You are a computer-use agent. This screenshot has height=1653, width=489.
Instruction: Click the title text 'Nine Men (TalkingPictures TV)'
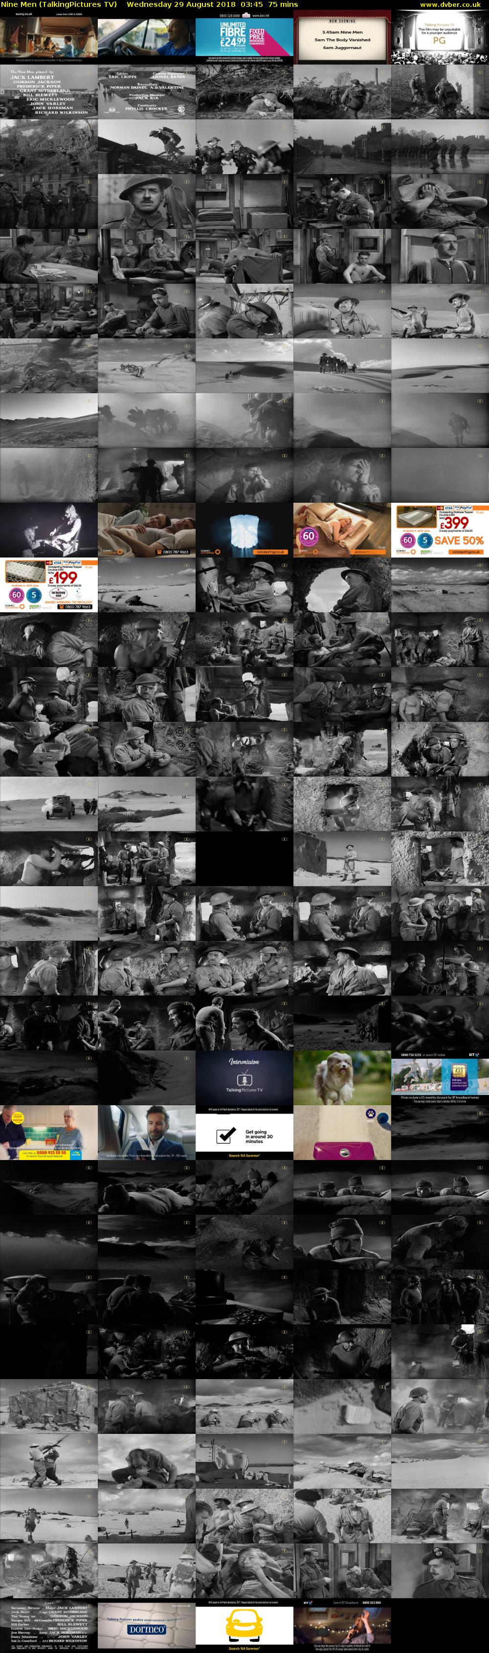59,4
